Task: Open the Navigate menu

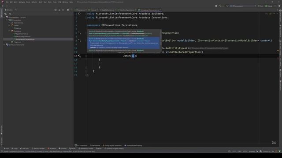Action: coord(22,2)
